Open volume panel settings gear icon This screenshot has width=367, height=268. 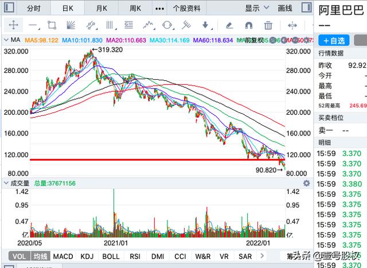306,183
